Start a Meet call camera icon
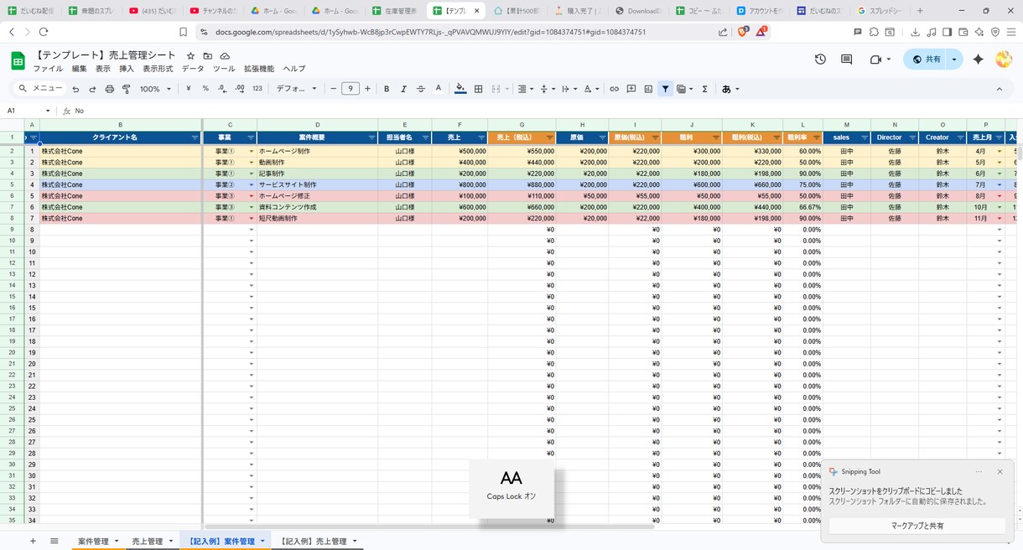This screenshot has height=550, width=1023. (876, 60)
